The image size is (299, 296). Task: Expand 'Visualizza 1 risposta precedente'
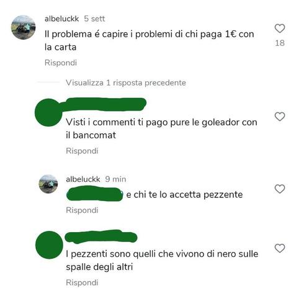pyautogui.click(x=126, y=83)
